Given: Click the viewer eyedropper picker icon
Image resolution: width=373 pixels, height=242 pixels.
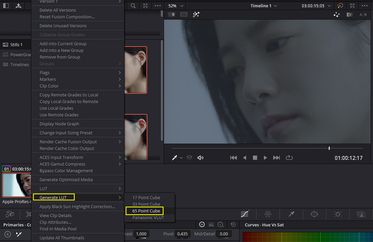Looking at the screenshot, I should (175, 158).
